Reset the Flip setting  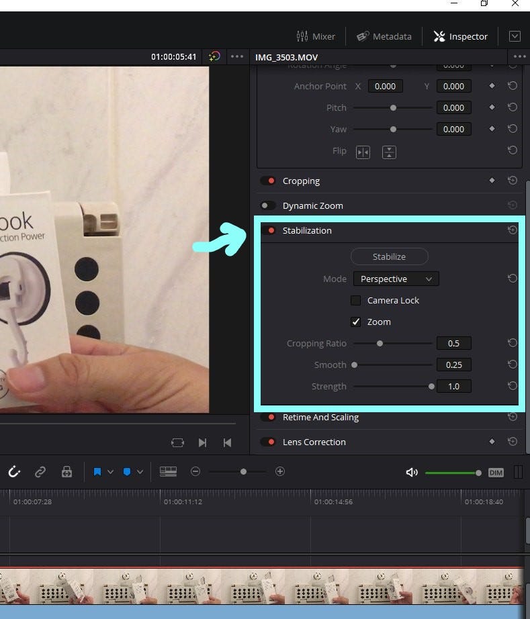click(x=513, y=150)
